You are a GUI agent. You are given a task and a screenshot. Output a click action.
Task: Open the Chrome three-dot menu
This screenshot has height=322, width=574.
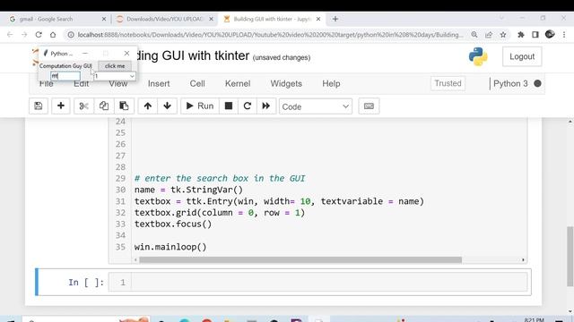pyautogui.click(x=564, y=35)
